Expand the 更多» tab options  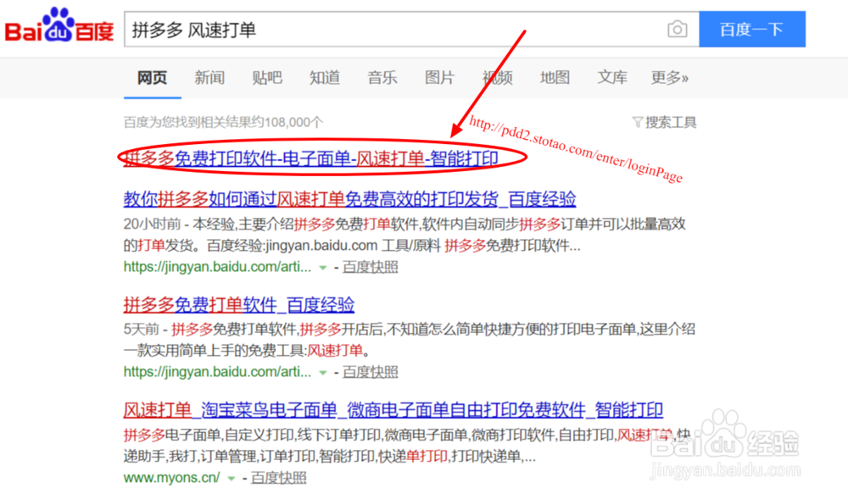tap(670, 78)
